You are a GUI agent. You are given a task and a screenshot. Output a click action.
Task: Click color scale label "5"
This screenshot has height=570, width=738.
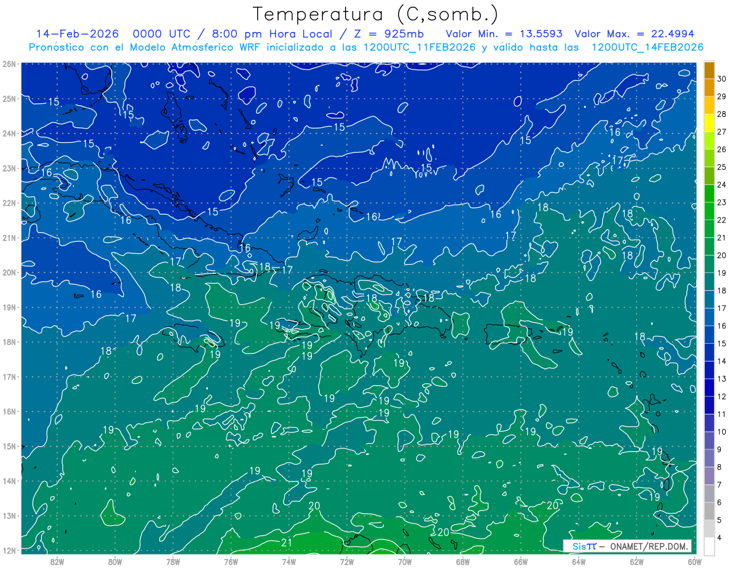pyautogui.click(x=720, y=520)
